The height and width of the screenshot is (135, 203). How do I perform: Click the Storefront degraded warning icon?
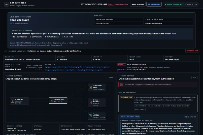12,101
